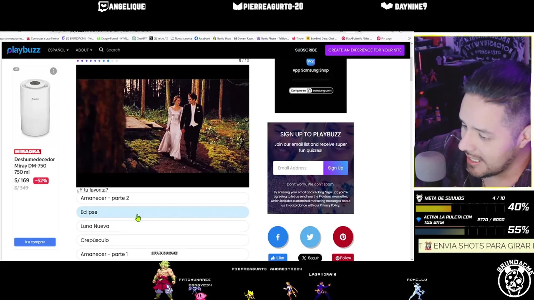
Task: Click CREATE AN EXPERIENCE FOR YOUR SITE
Action: (365, 50)
